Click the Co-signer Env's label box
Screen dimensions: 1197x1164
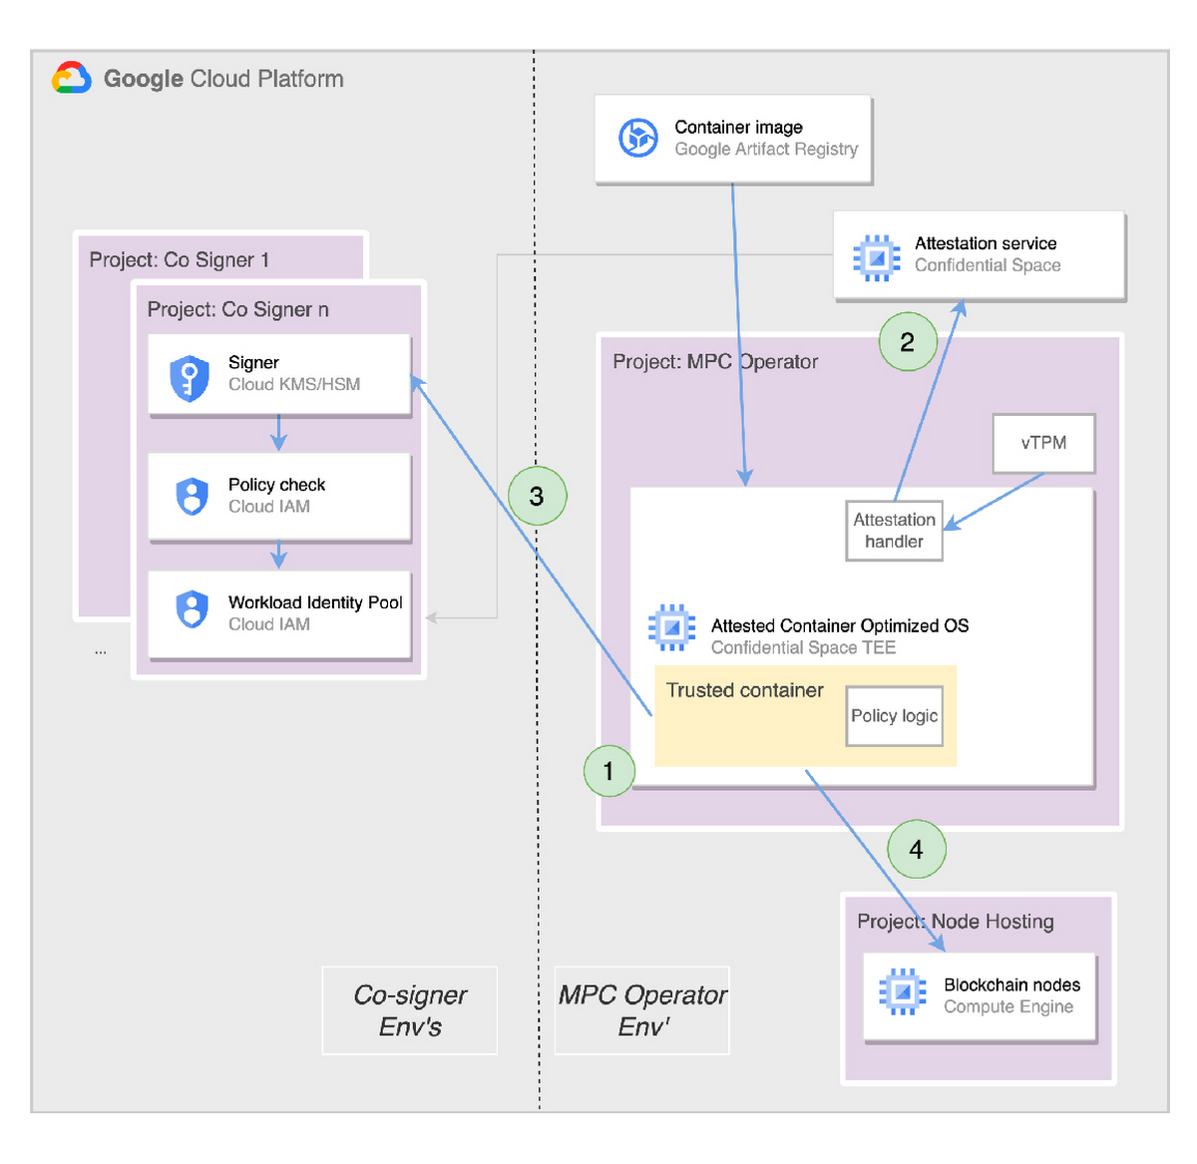(410, 1010)
